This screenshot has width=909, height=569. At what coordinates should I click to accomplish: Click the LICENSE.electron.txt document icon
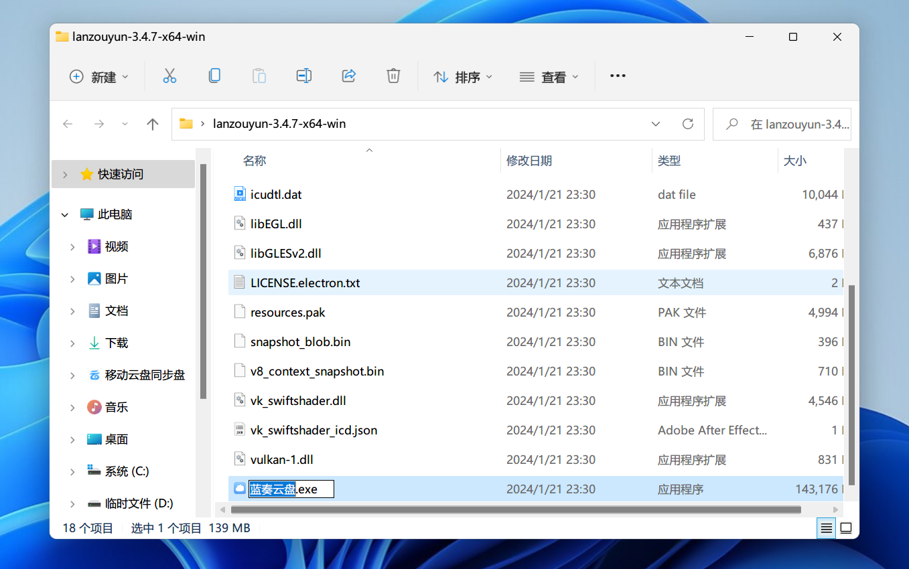[240, 283]
